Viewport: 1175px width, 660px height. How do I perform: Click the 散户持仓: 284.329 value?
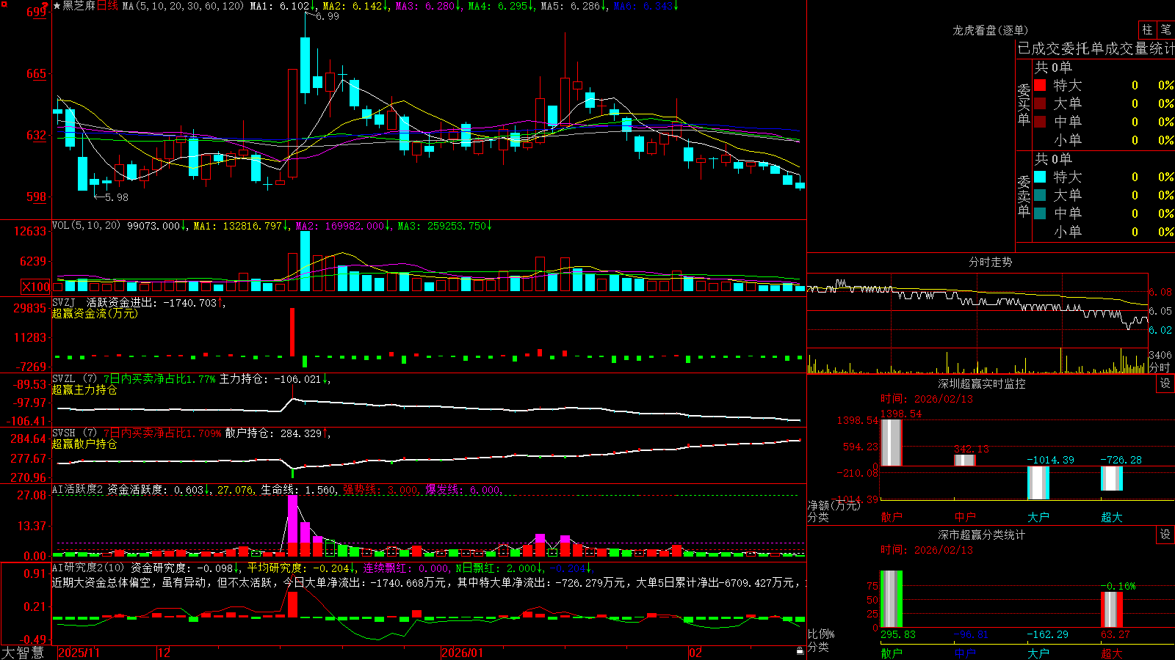pos(274,433)
